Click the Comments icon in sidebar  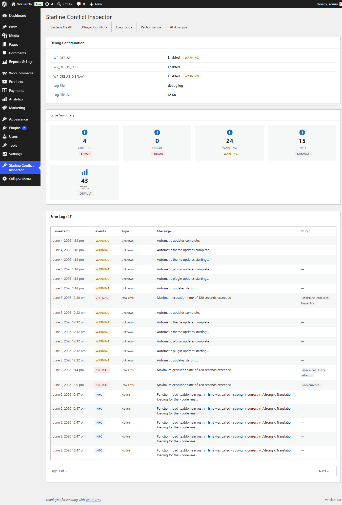point(5,53)
